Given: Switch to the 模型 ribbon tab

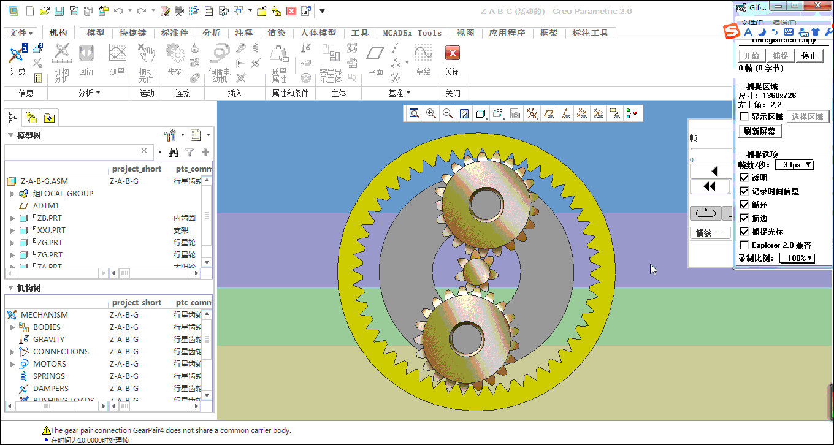Looking at the screenshot, I should [96, 33].
